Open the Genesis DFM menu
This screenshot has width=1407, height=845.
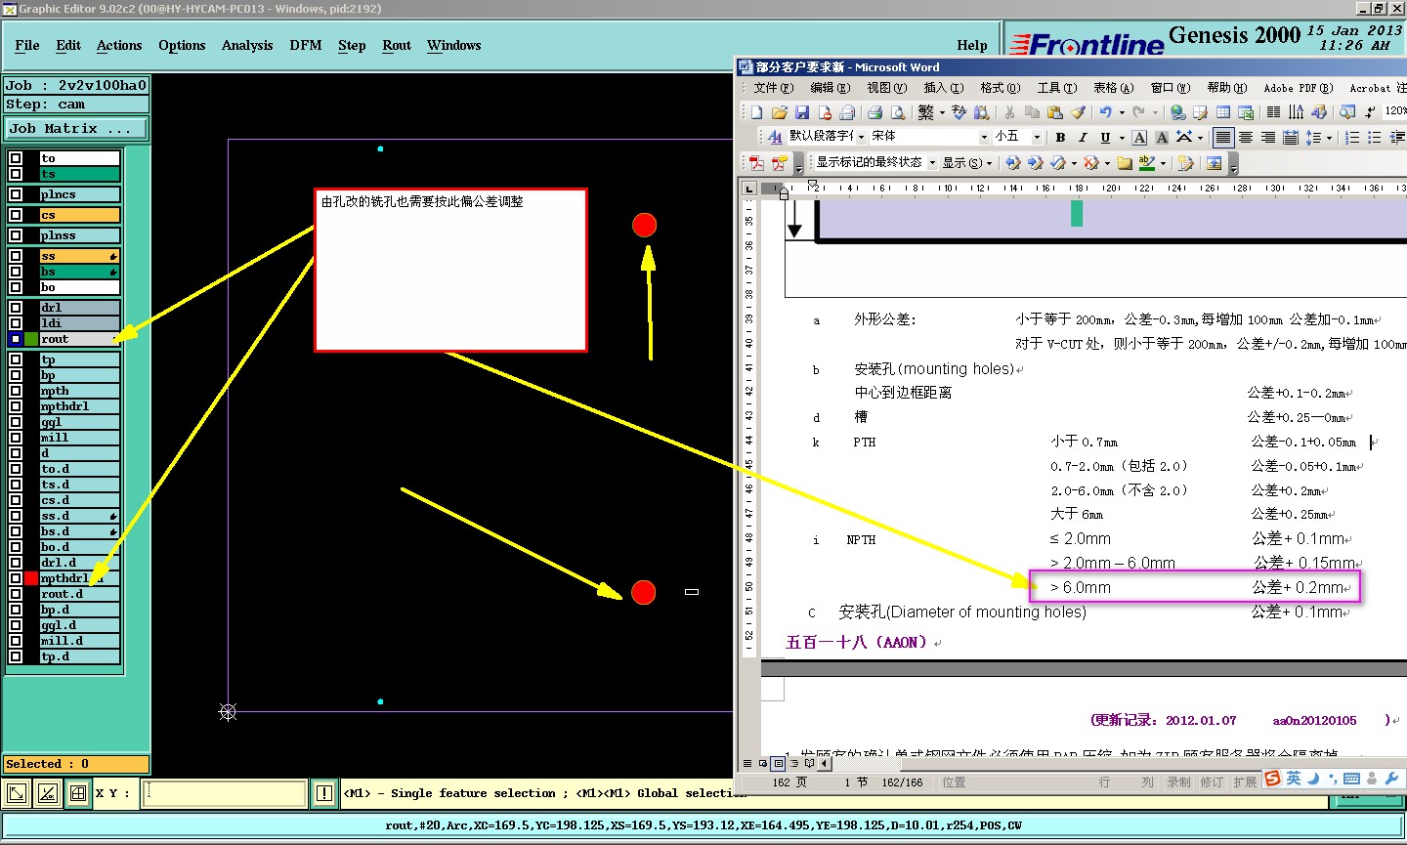click(x=306, y=45)
